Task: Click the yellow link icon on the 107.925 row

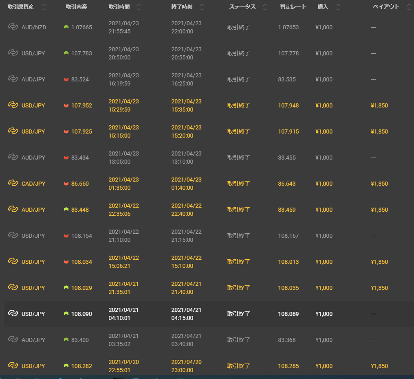Action: point(13,131)
